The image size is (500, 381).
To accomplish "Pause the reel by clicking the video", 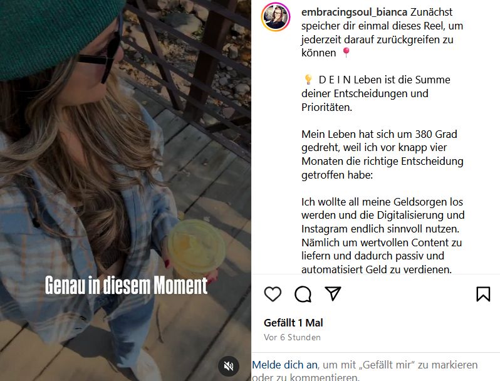I will click(x=125, y=190).
